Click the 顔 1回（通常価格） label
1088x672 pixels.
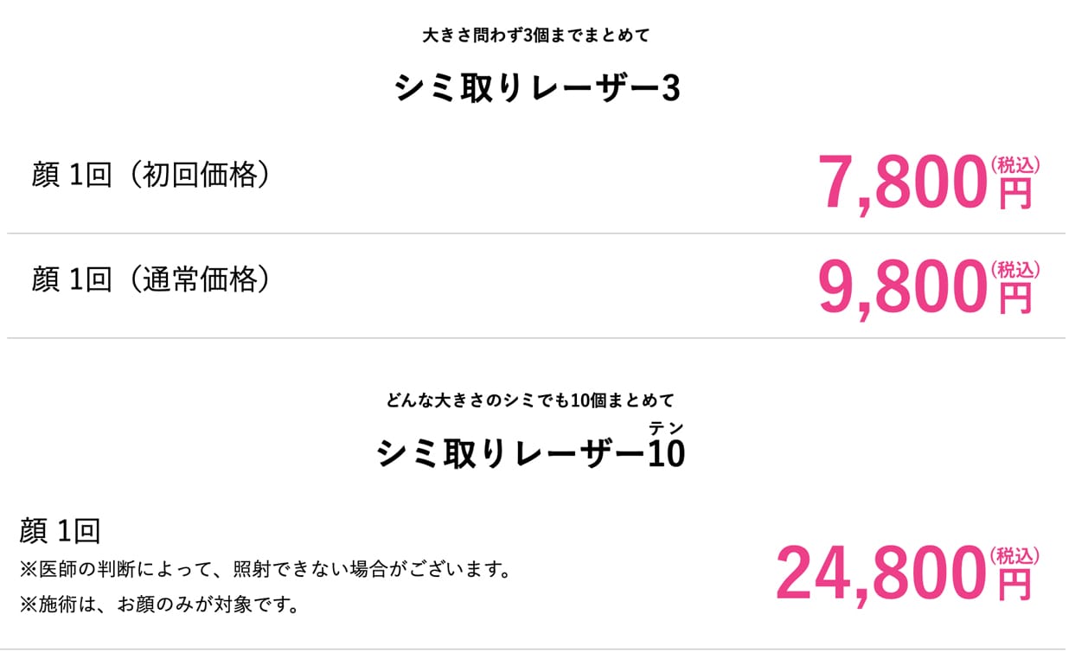[x=151, y=280]
